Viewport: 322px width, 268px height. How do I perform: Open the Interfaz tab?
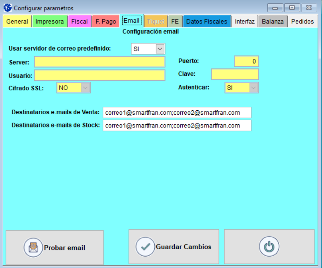coord(244,22)
